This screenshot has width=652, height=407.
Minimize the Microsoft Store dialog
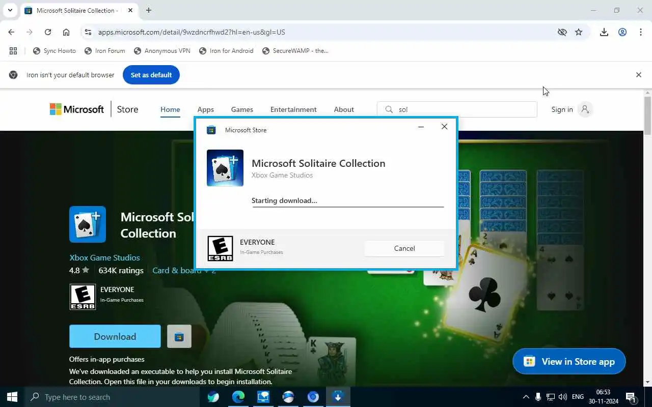coord(421,127)
